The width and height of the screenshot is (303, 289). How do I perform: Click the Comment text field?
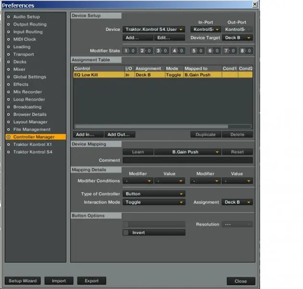pos(187,160)
